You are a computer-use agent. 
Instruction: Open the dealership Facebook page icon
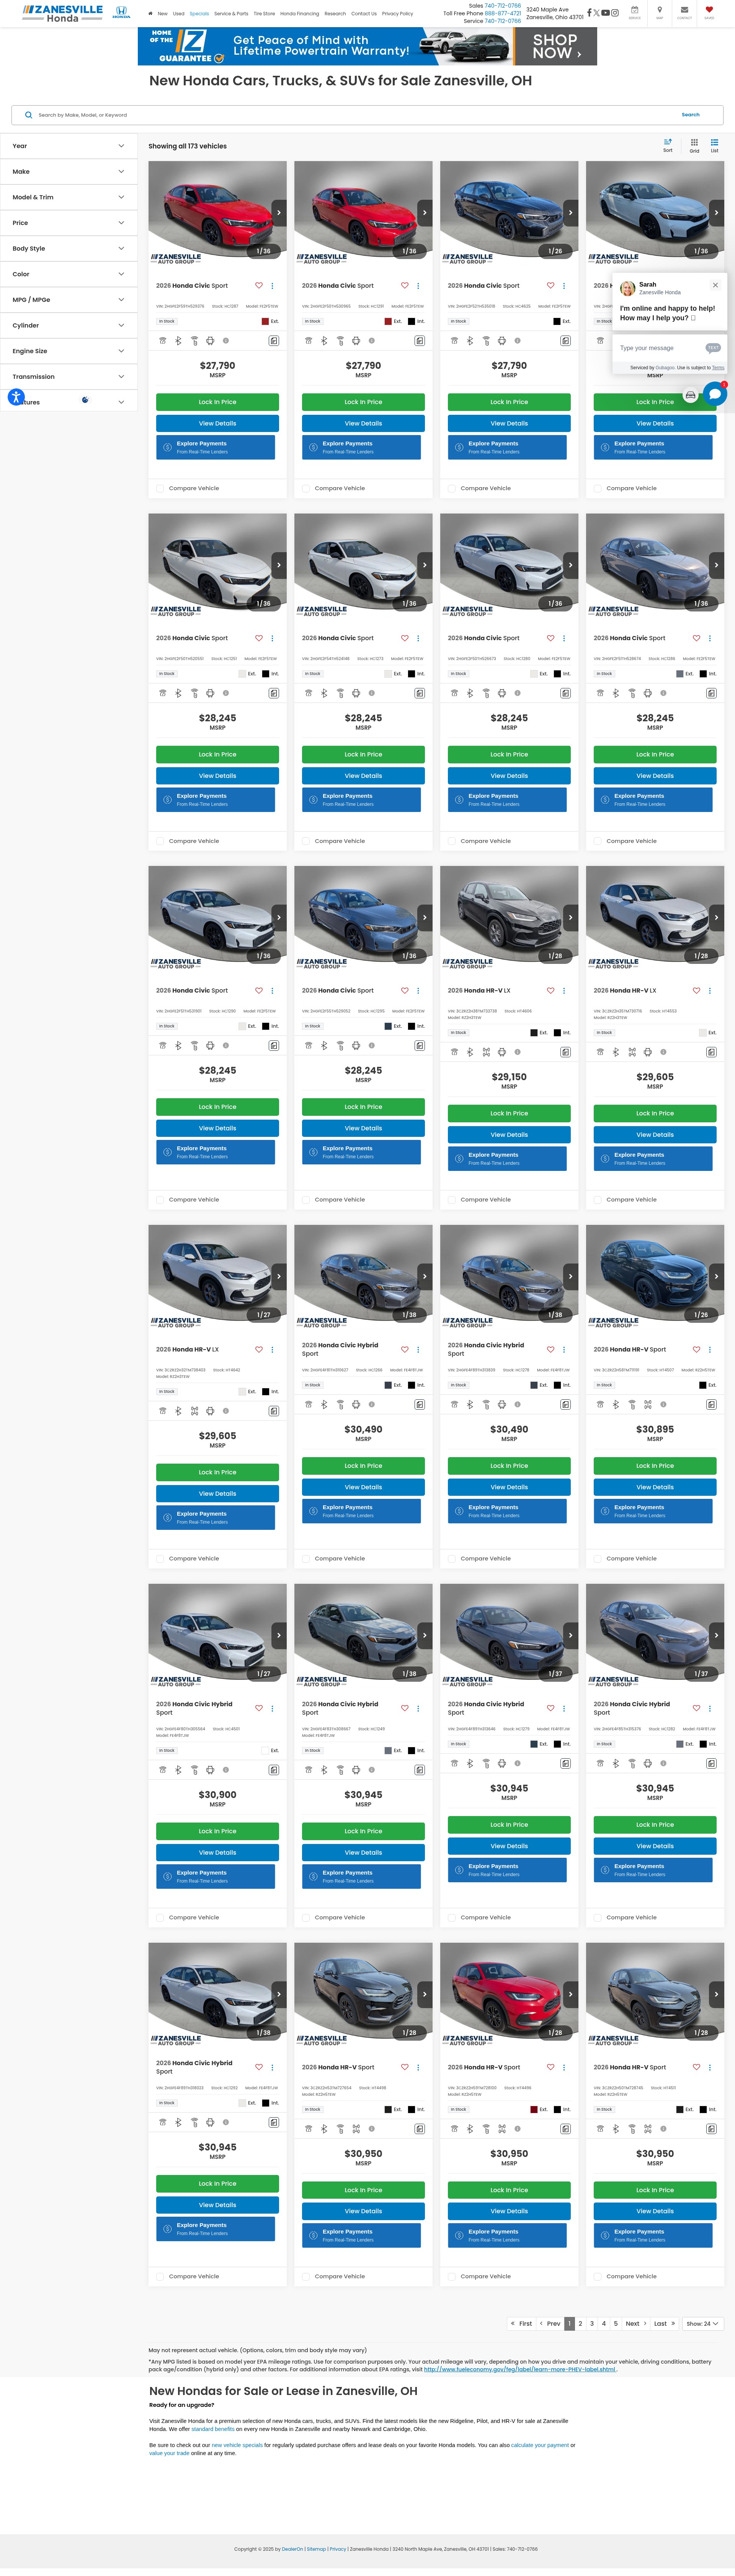(589, 13)
